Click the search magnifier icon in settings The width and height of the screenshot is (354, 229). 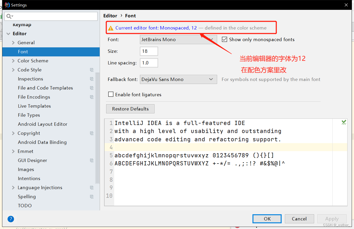9,16
